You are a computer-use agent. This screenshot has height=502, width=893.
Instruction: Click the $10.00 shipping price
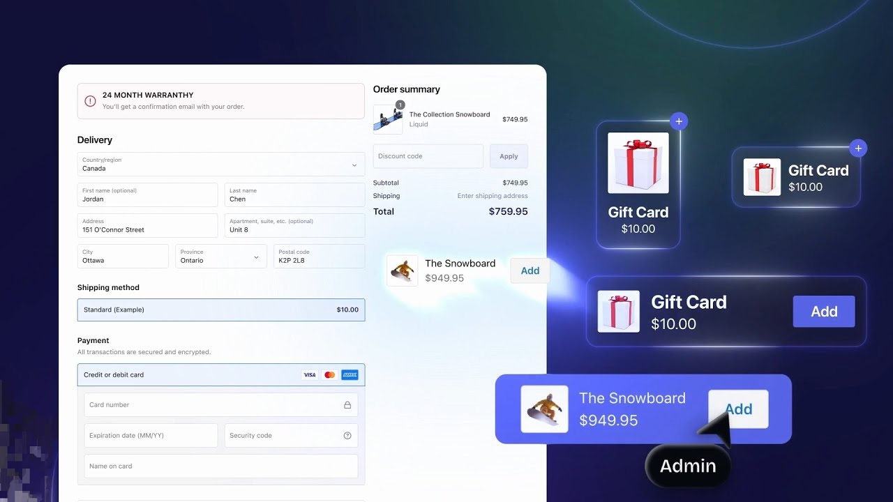347,310
